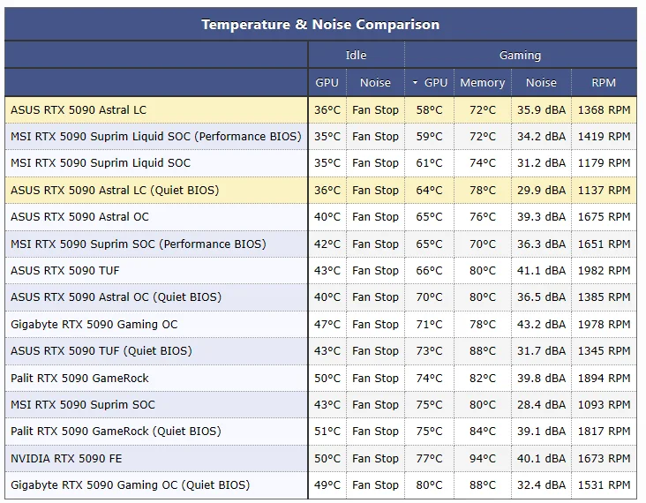Click MSI RTX 5090 Suprim Liquid SOC (Performance BIOS) name
Image resolution: width=646 pixels, height=503 pixels.
156,137
